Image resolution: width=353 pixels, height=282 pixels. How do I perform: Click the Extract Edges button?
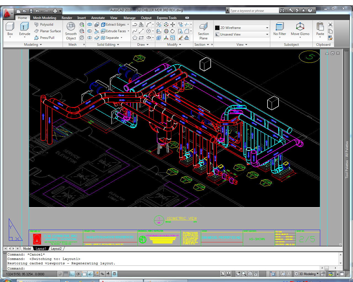point(115,25)
